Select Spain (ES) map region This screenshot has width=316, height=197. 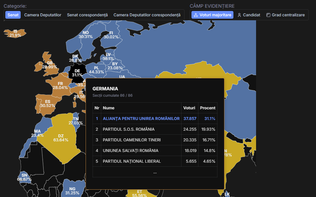point(47,103)
